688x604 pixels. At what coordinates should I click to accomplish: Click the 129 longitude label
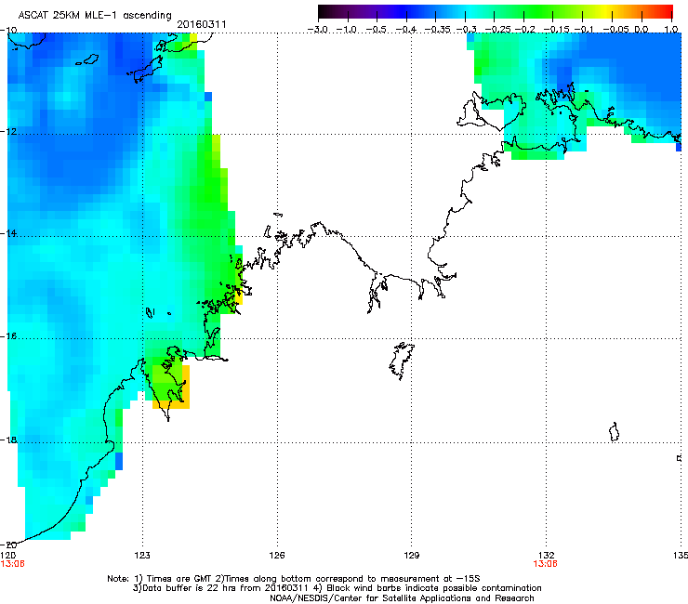pyautogui.click(x=412, y=556)
